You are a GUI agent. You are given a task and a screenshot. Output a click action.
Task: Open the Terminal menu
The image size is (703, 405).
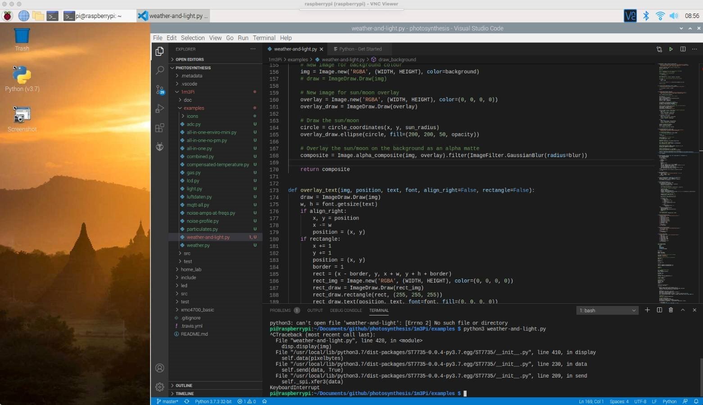click(x=263, y=38)
